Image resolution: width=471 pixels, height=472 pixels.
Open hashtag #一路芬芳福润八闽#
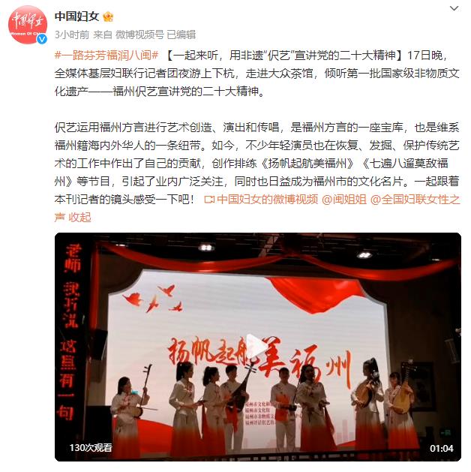pos(106,56)
